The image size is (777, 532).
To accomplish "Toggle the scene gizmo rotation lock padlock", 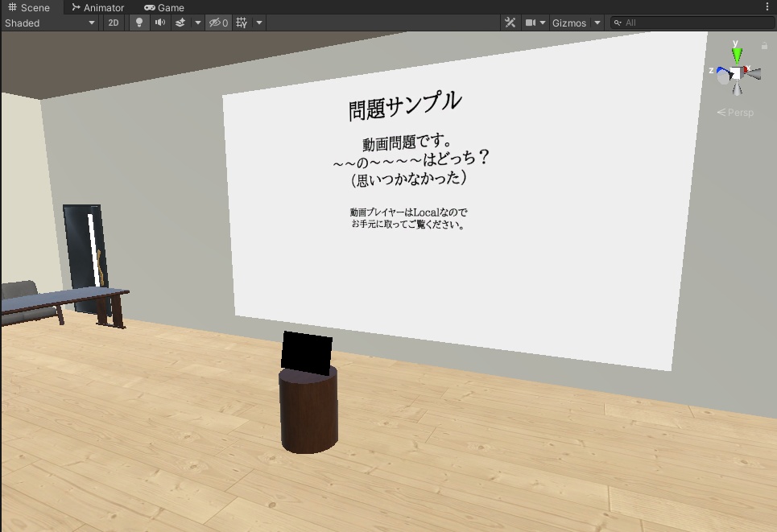I will pyautogui.click(x=763, y=46).
